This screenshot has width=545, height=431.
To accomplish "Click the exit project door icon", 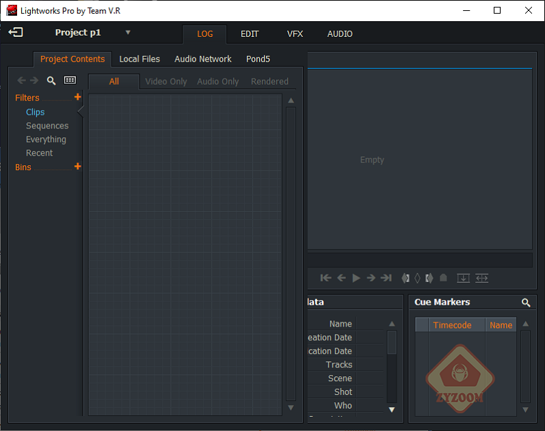I will point(16,32).
